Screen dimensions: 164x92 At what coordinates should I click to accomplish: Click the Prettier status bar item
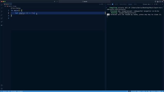(x=159, y=91)
